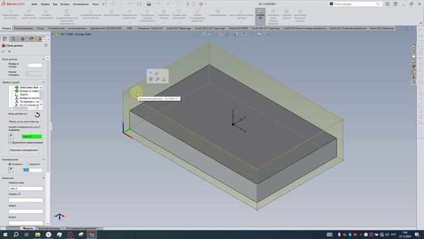The height and width of the screenshot is (239, 424).
Task: Click the number in setup field (Номер в)
Action: coord(34,65)
